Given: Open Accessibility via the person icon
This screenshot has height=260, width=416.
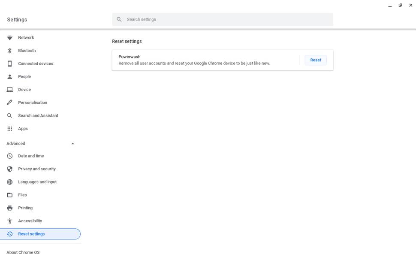Looking at the screenshot, I should (x=9, y=221).
